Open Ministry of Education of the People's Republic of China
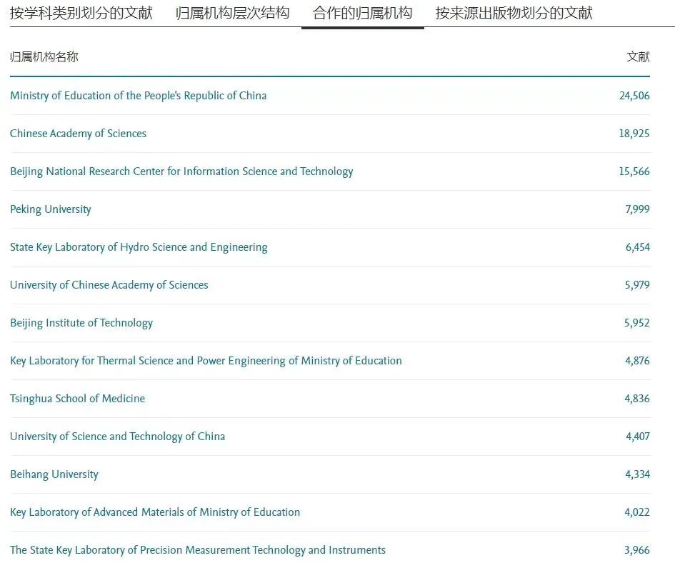Viewport: 675px width, 568px height. click(138, 96)
